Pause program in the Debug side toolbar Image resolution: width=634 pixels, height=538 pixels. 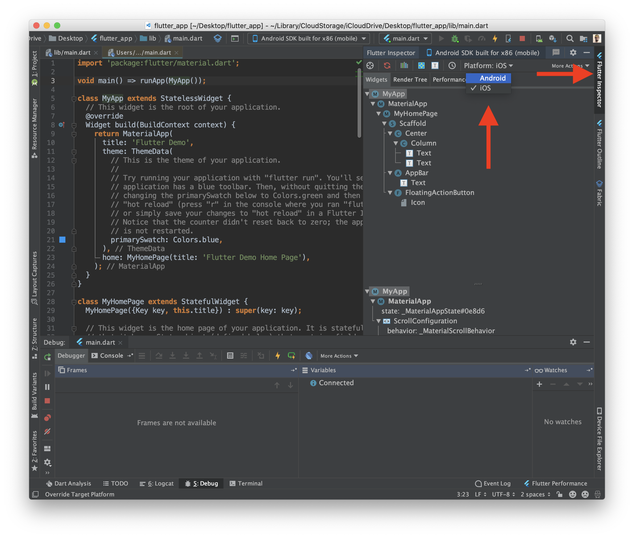[47, 387]
